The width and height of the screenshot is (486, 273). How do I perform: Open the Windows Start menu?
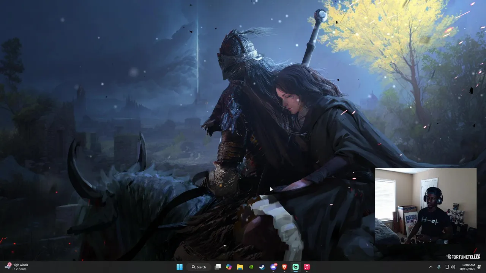coord(180,267)
